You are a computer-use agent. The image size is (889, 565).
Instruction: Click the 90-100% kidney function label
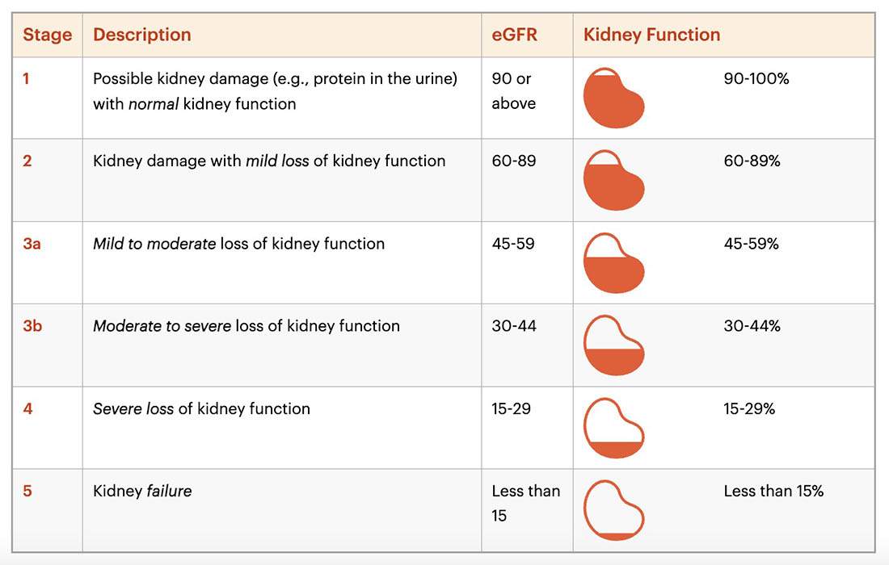(756, 78)
